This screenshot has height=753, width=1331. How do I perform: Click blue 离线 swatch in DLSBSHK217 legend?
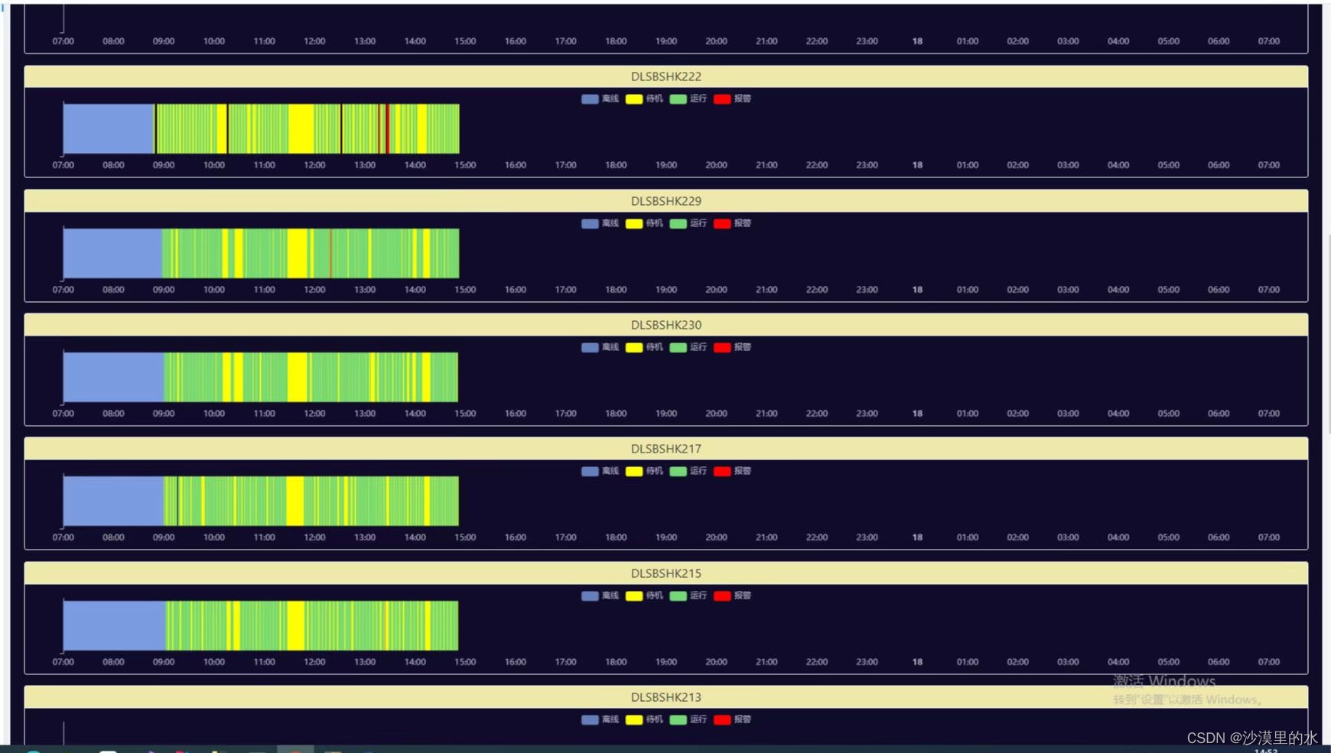[590, 471]
